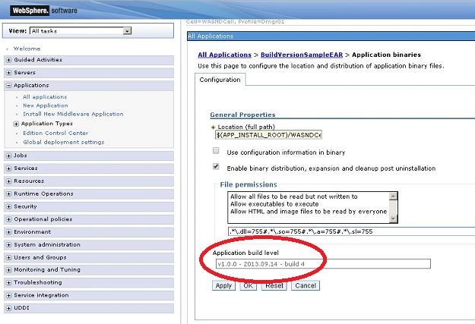Image resolution: width=475 pixels, height=324 pixels.
Task: Open Global deployment settings link
Action: coord(64,142)
